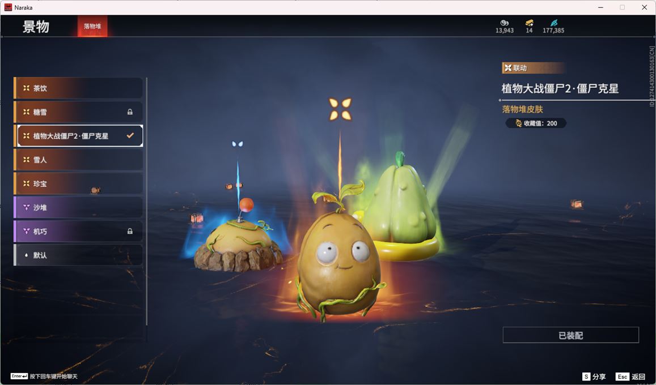Screen dimensions: 656x385
Task: Select the 珍宝 skin in the list
Action: pos(78,183)
